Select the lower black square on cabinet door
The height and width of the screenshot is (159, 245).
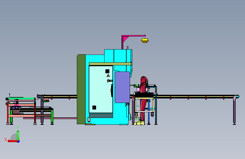pyautogui.click(x=94, y=108)
